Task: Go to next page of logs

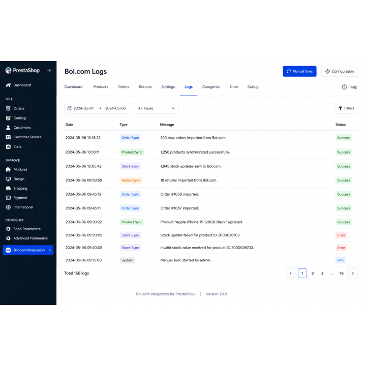Action: [x=353, y=273]
